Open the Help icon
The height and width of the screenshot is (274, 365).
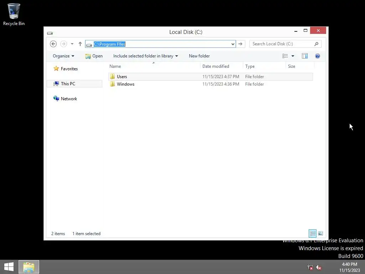318,56
